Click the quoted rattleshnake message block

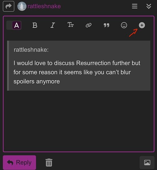[x=79, y=66]
